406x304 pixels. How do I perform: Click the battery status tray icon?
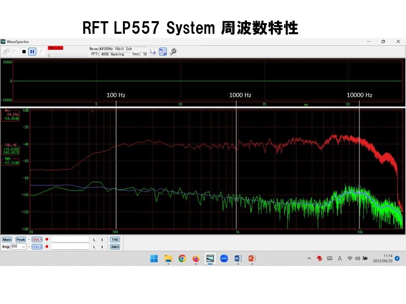click(x=365, y=258)
